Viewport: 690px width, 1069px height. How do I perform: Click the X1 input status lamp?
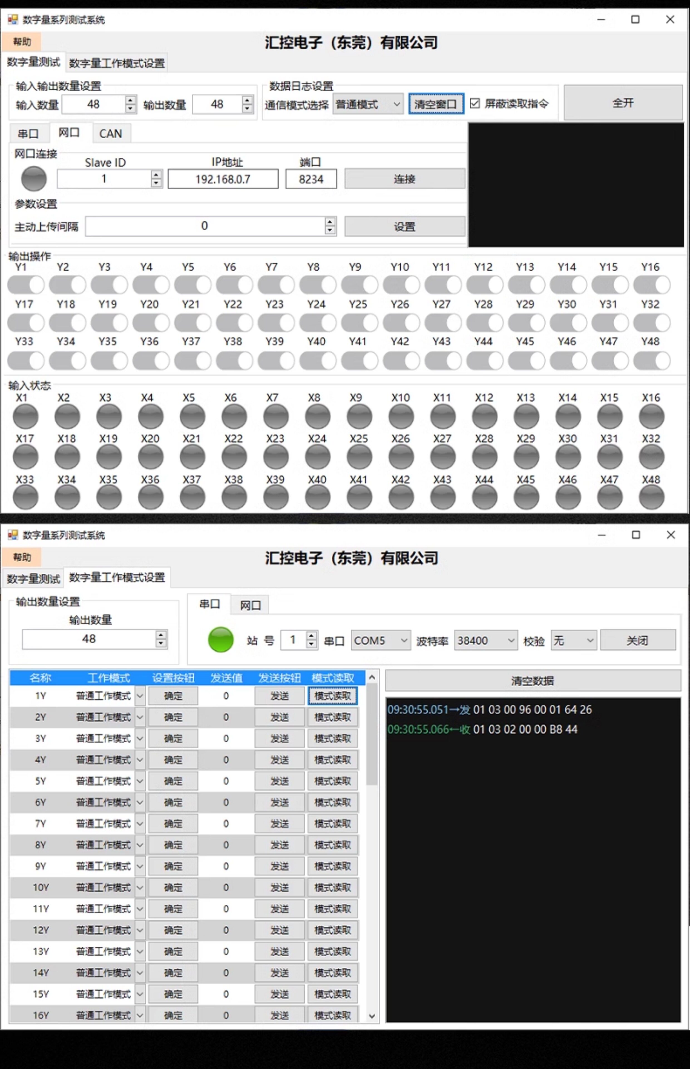(26, 416)
